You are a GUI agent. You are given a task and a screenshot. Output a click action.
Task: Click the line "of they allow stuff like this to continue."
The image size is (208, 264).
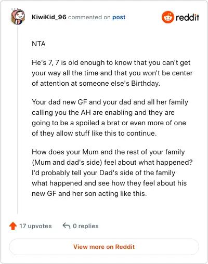point(94,133)
